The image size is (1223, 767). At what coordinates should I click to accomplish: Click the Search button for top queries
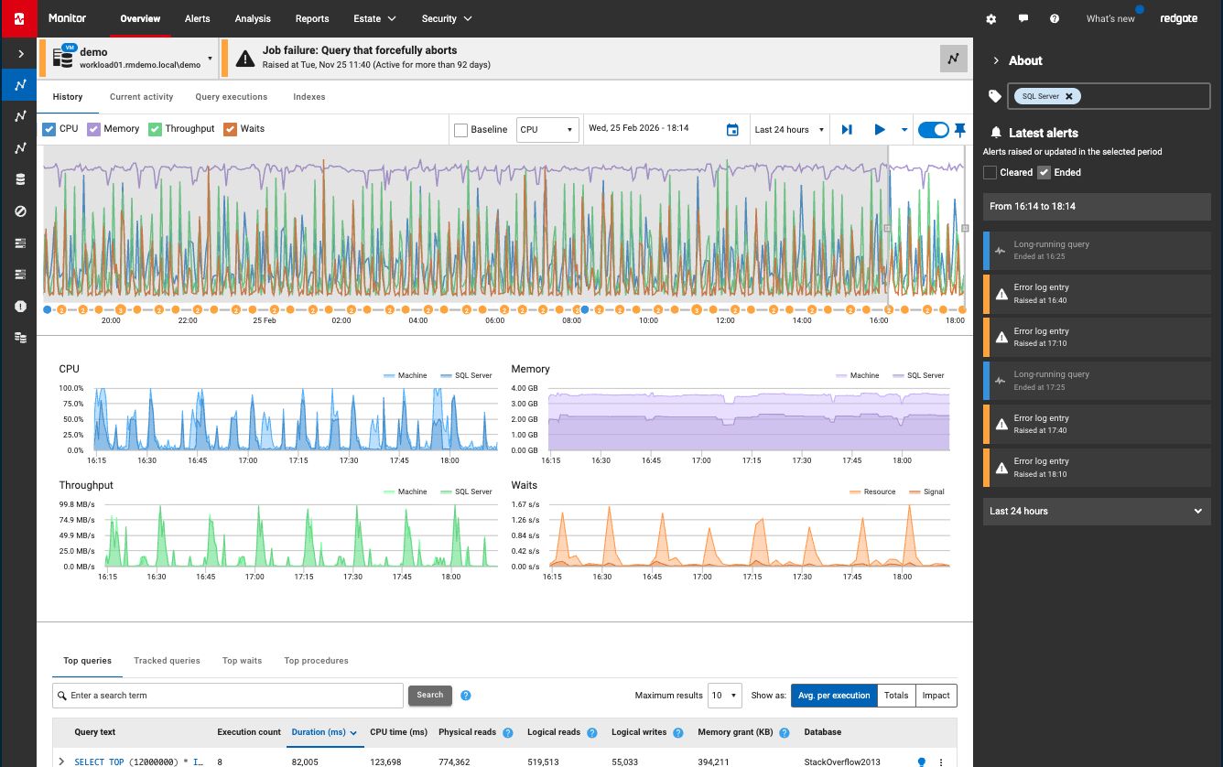tap(429, 695)
